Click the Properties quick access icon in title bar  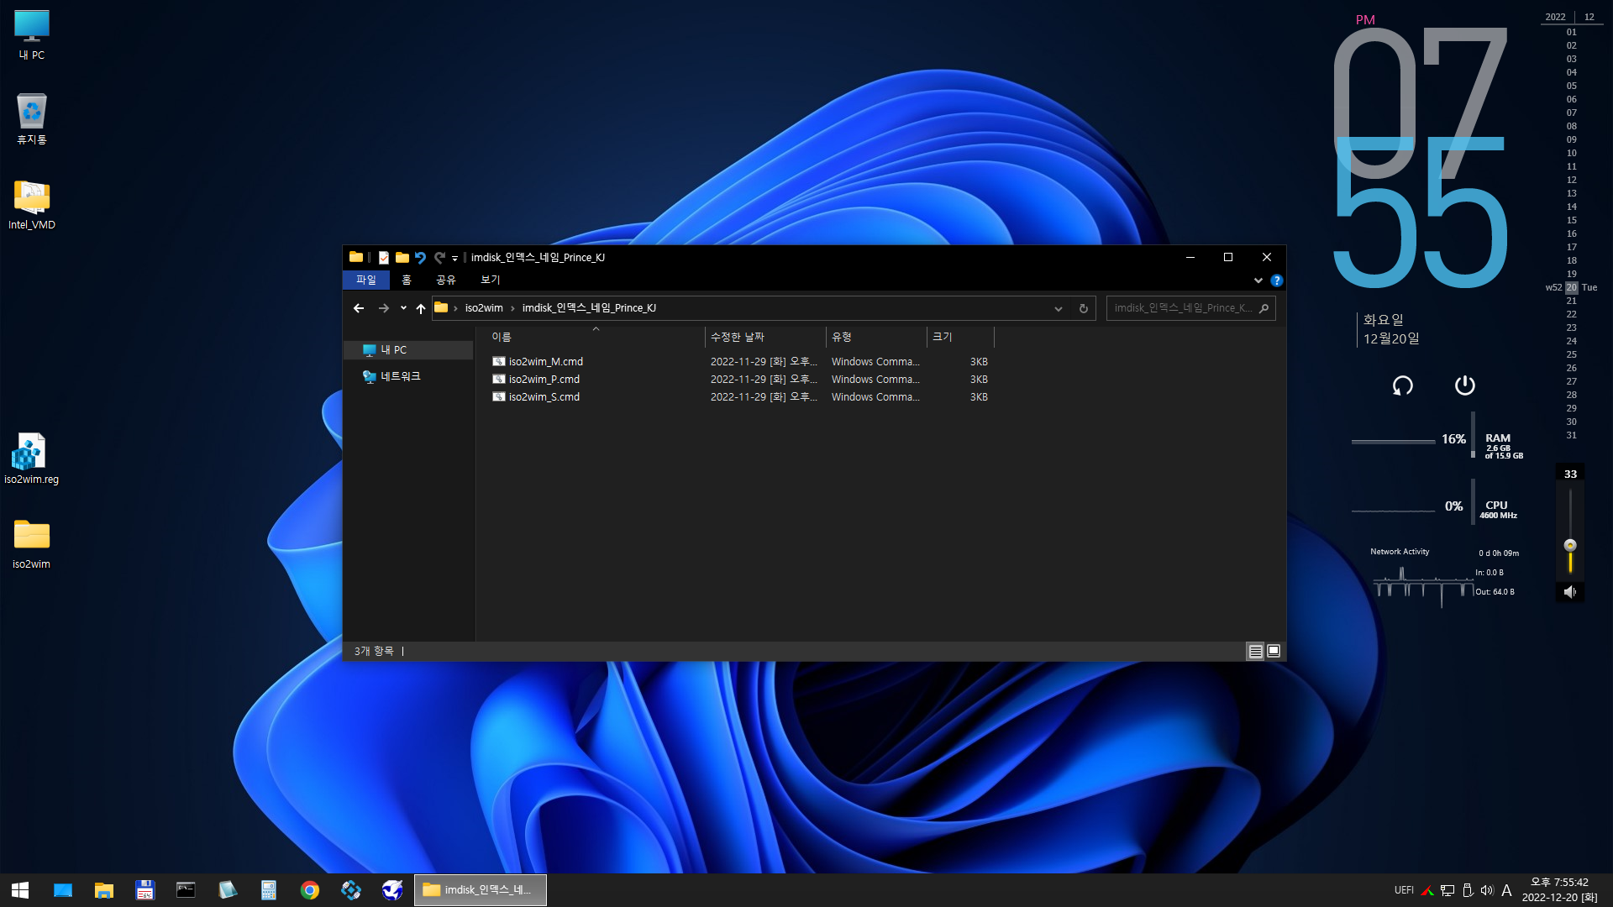click(384, 258)
